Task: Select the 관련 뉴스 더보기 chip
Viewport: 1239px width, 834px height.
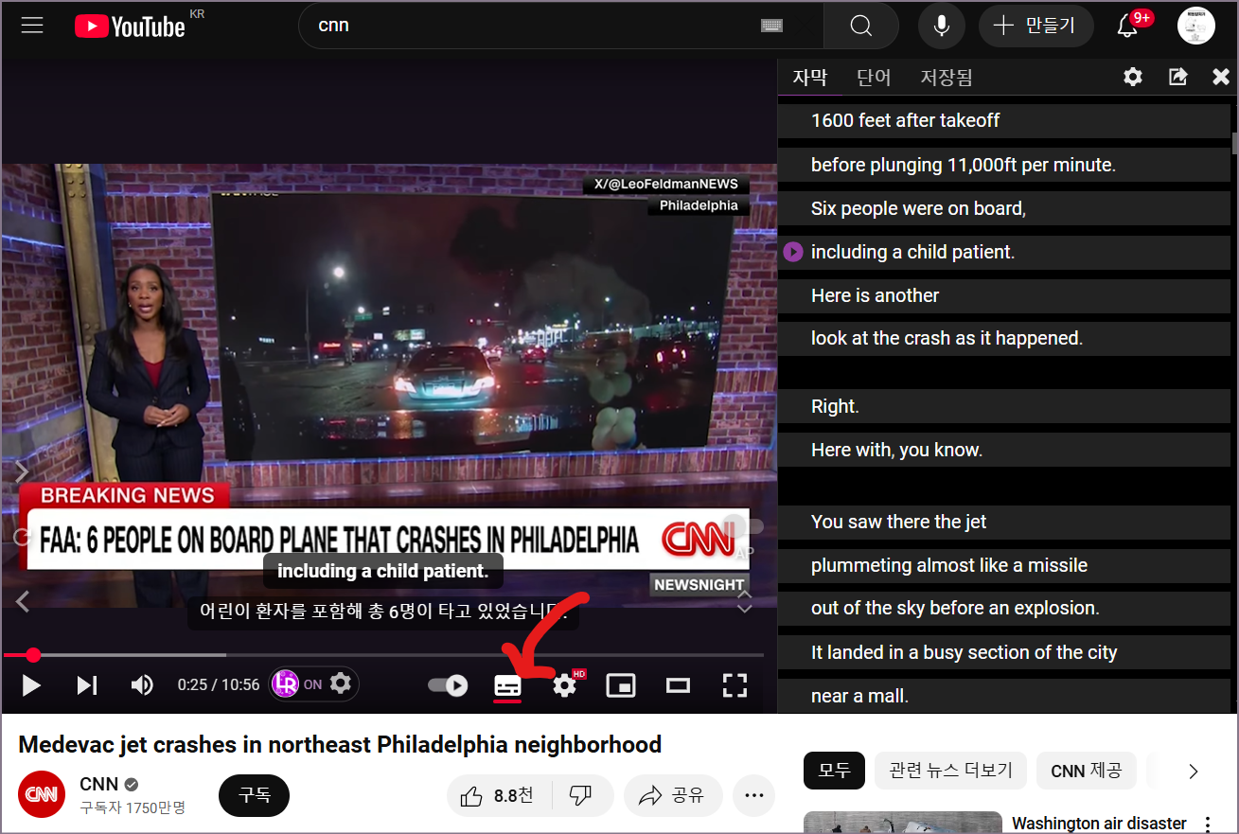Action: [x=950, y=771]
